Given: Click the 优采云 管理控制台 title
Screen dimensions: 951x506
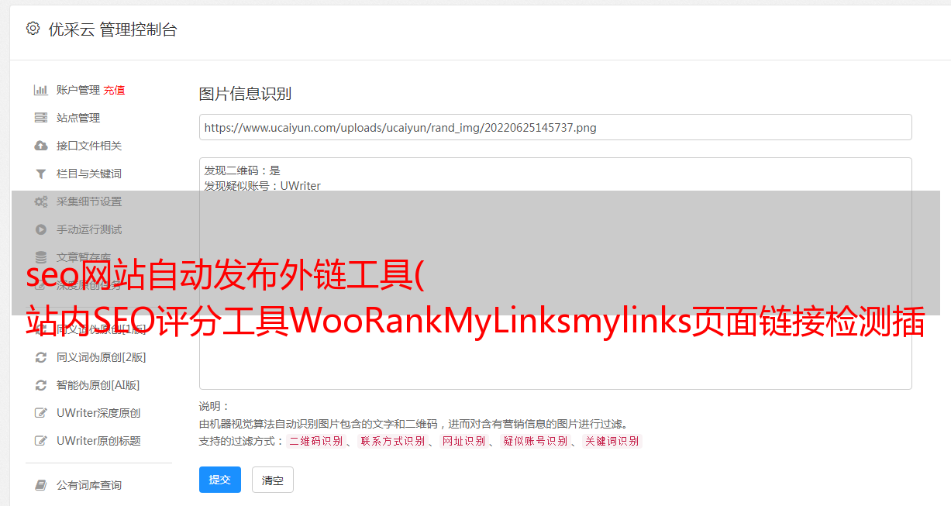Looking at the screenshot, I should point(112,29).
